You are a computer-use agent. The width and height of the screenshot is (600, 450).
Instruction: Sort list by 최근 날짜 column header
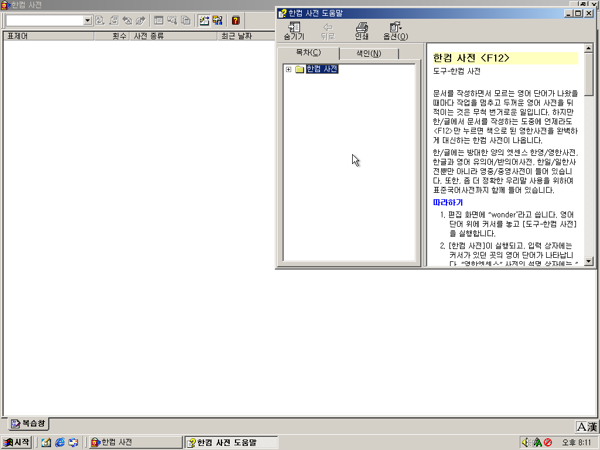(246, 36)
